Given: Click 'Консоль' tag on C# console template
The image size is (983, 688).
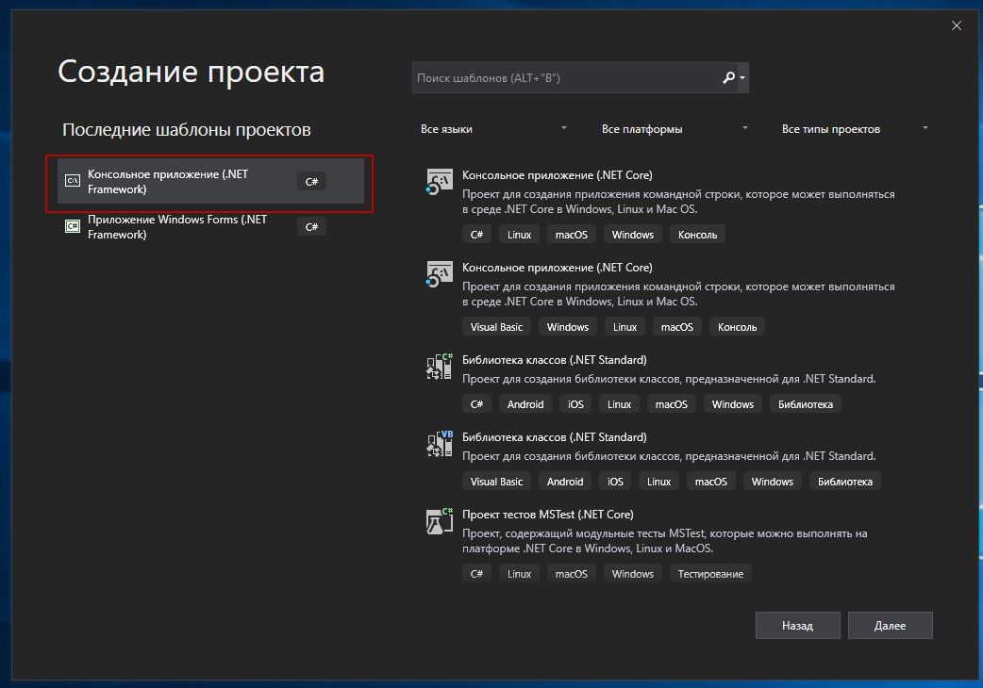Looking at the screenshot, I should tap(697, 235).
